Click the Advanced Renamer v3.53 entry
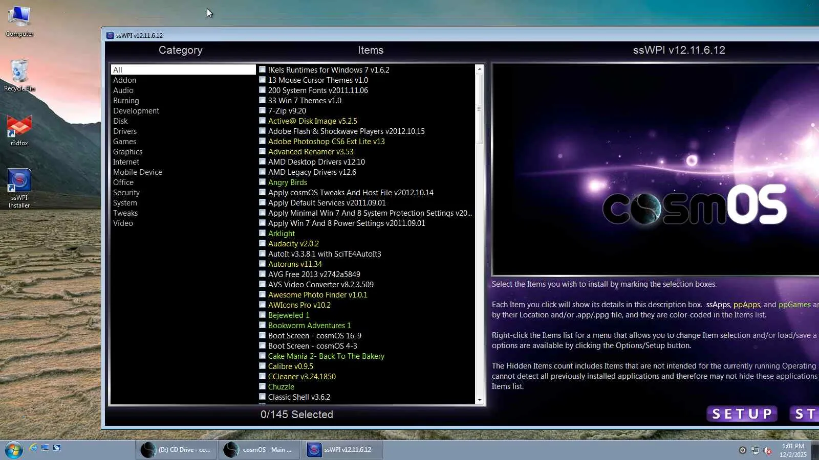The image size is (819, 460). (311, 151)
